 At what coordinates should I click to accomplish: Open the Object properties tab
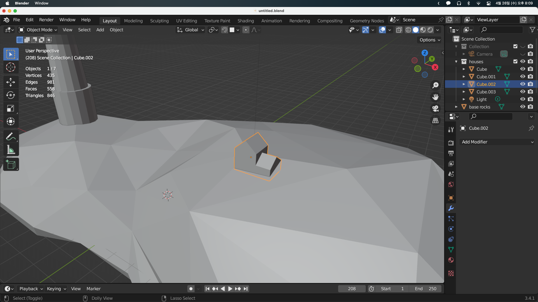tap(451, 198)
